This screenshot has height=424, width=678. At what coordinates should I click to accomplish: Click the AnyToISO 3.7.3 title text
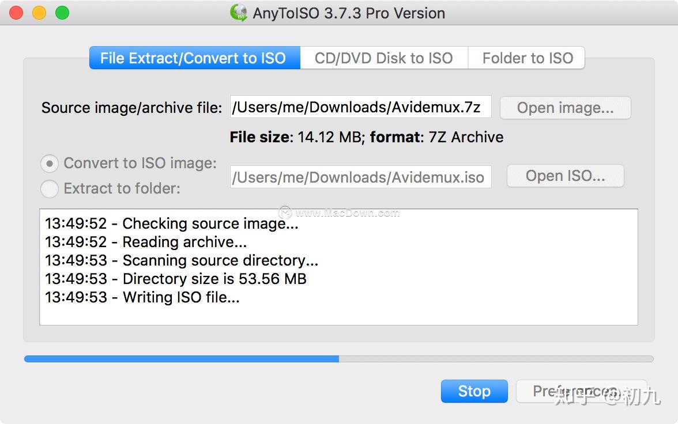coord(348,13)
